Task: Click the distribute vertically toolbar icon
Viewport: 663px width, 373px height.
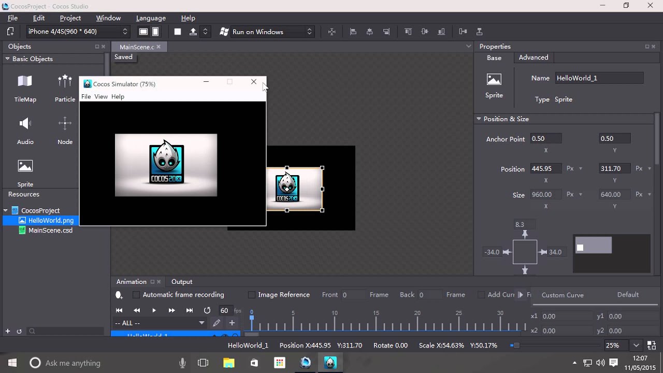Action: coord(479,32)
